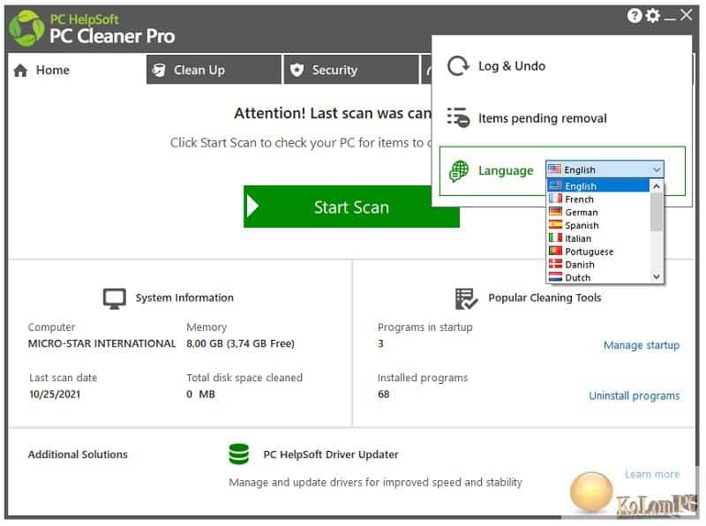Collapse the language combo box arrow
The width and height of the screenshot is (706, 526).
(x=657, y=169)
